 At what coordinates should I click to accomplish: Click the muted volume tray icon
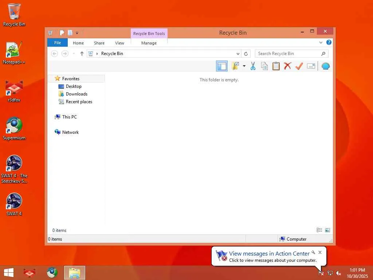coord(338,273)
